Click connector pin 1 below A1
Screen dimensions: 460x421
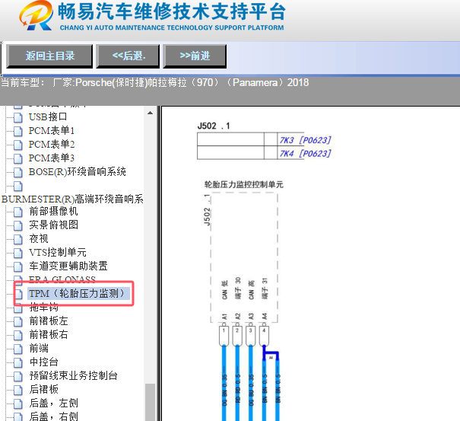[x=224, y=335]
